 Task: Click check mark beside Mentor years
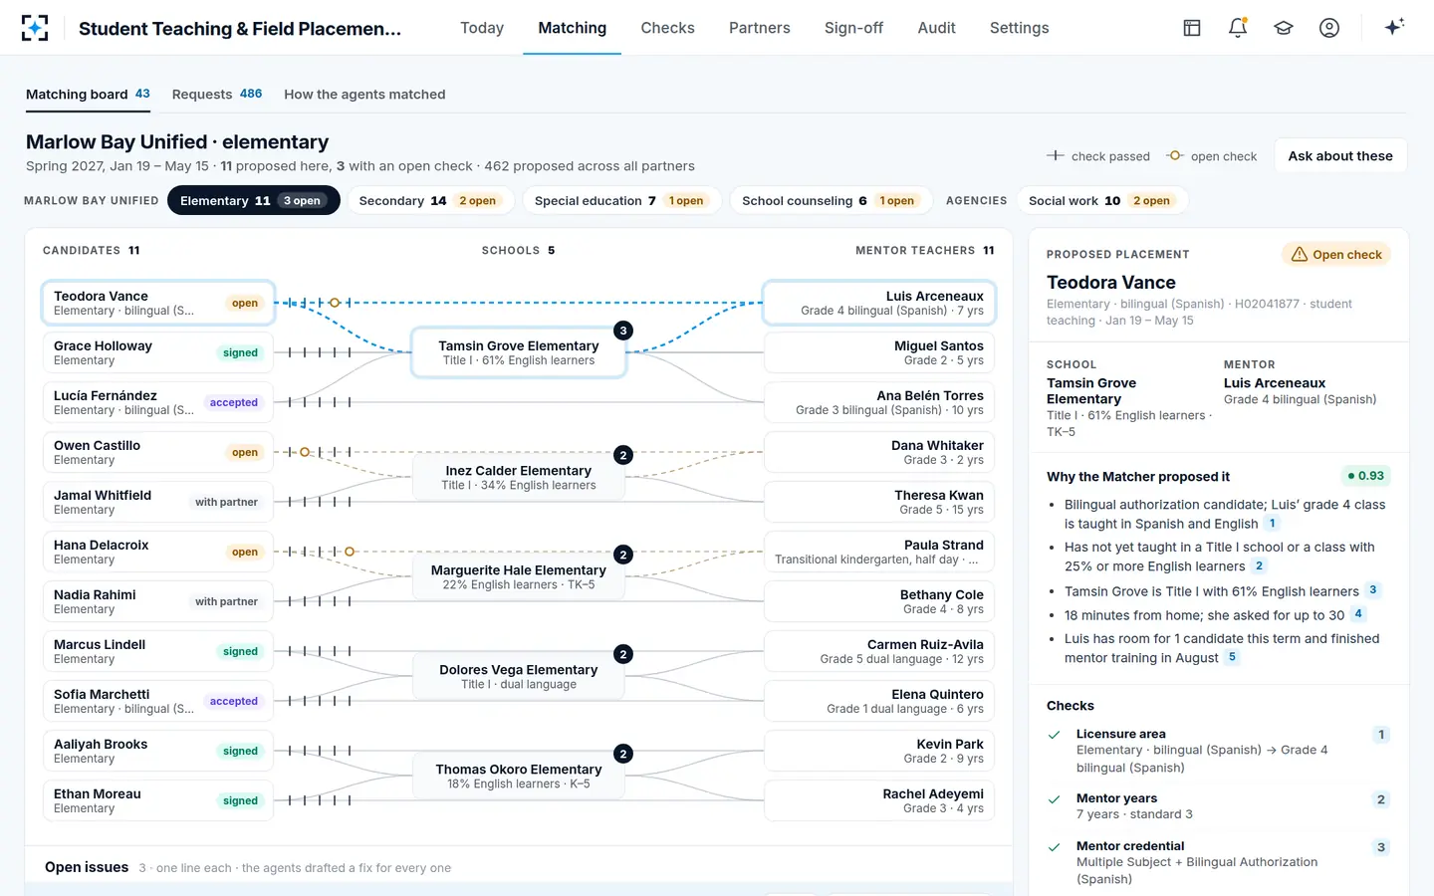(1054, 799)
